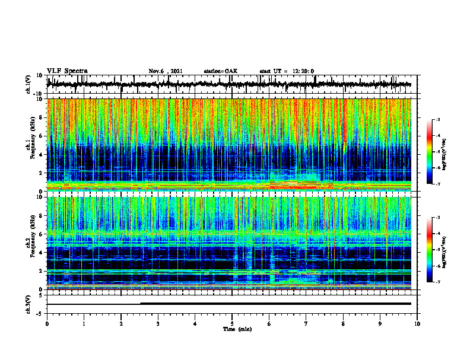This screenshot has width=470, height=363.
Task: Click time axis tick label "3"
Action: click(x=158, y=324)
